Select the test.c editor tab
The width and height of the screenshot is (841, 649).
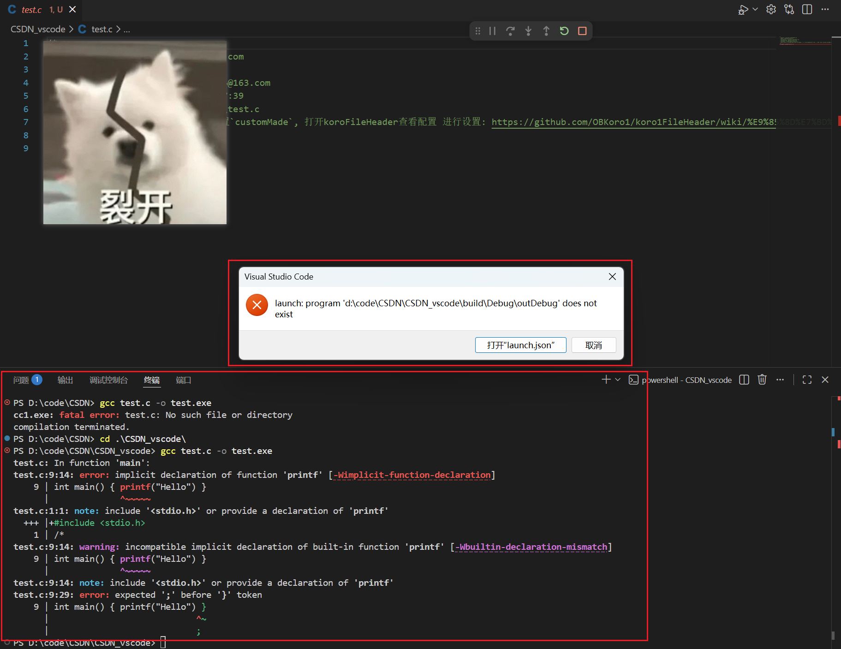(42, 10)
